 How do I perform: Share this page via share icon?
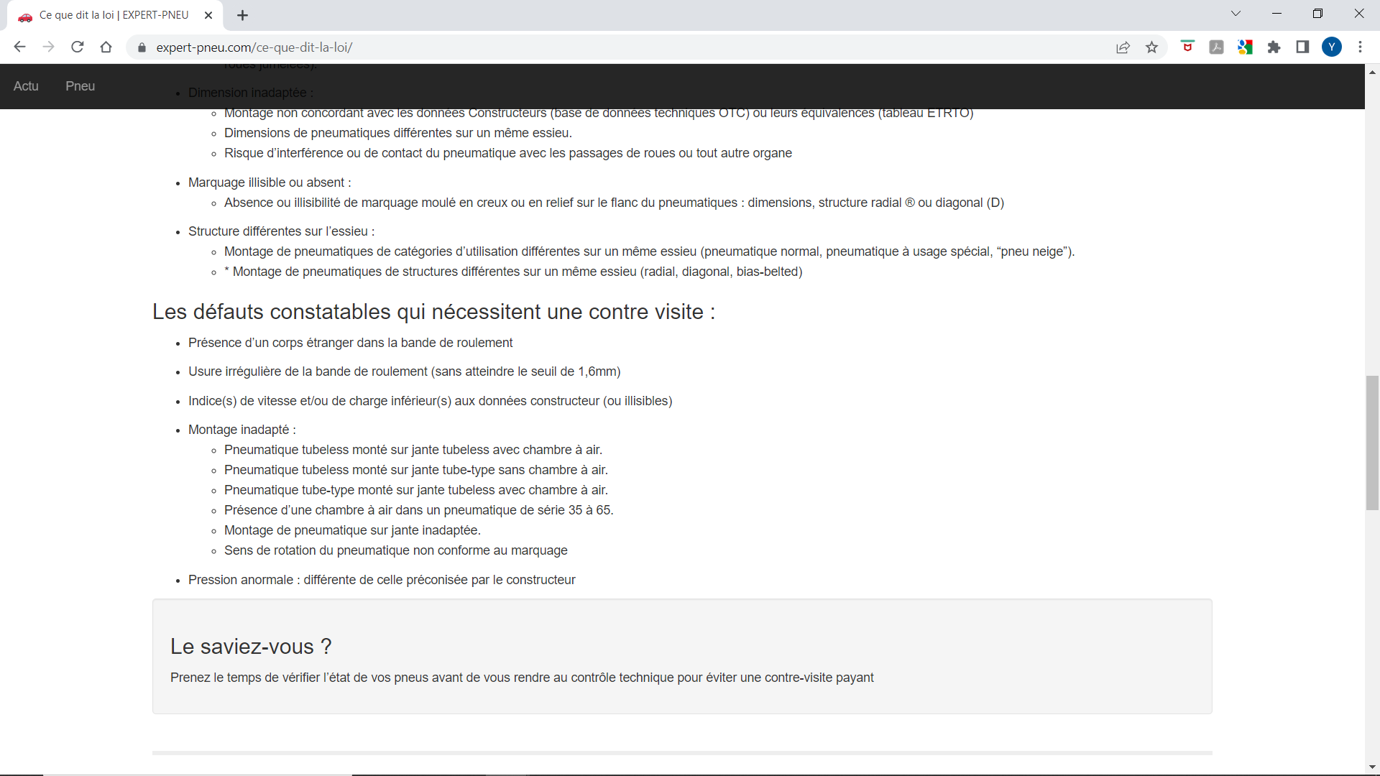(1123, 47)
